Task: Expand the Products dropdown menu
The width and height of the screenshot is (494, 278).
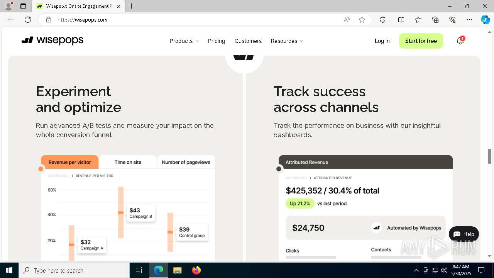Action: (184, 41)
